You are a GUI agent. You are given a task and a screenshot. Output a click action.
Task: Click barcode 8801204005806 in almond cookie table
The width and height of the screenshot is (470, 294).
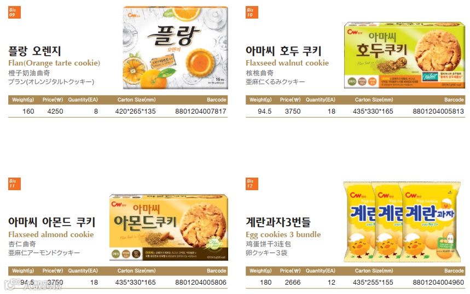tap(200, 283)
